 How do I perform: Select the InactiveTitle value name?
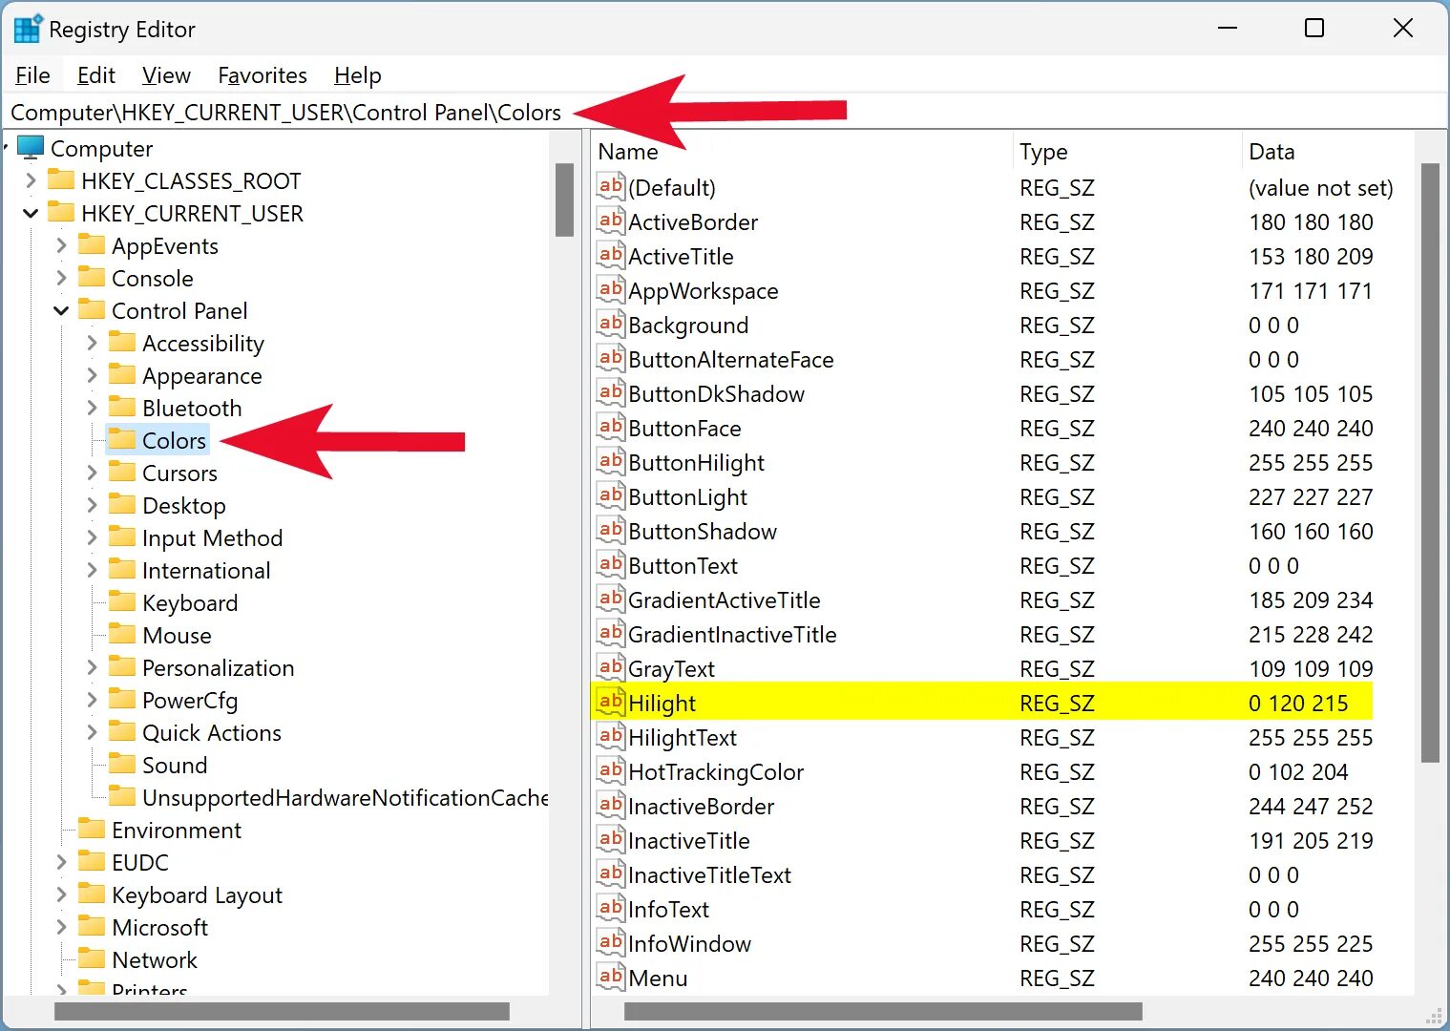[689, 840]
